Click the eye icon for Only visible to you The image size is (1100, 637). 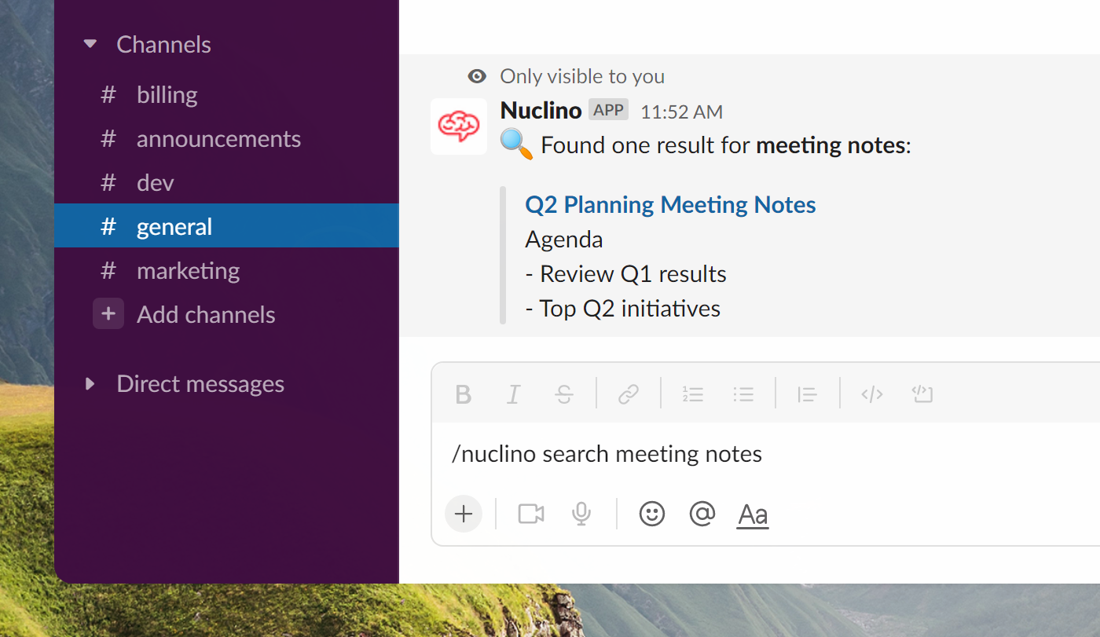[477, 76]
